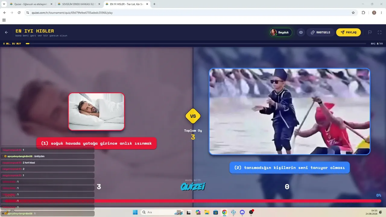The height and width of the screenshot is (217, 386).
Task: Click the taskbar "Ara" search box
Action: (x=163, y=212)
